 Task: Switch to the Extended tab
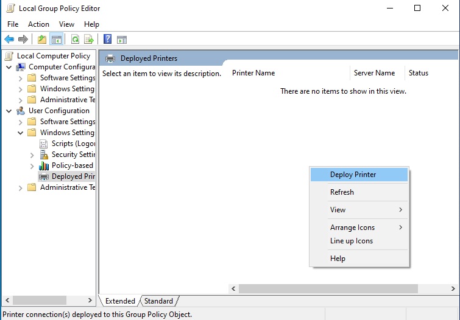point(120,301)
